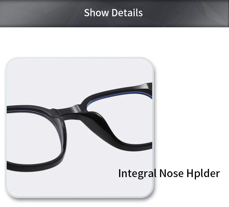The image size is (229, 207).
Task: Click the word "Show" in the banner
Action: [x=96, y=12]
